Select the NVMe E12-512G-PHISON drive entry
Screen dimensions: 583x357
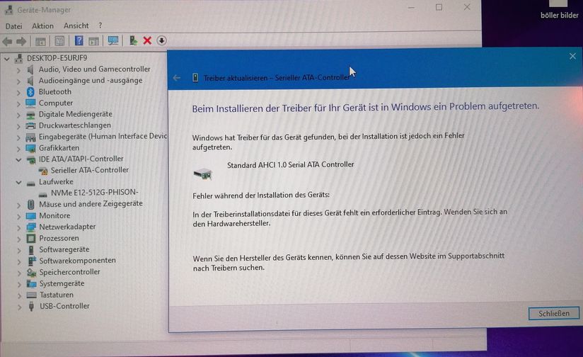tap(94, 193)
